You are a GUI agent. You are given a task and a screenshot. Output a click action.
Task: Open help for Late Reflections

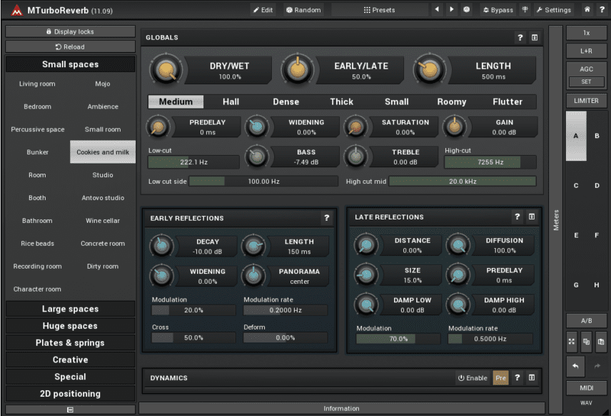pyautogui.click(x=517, y=217)
